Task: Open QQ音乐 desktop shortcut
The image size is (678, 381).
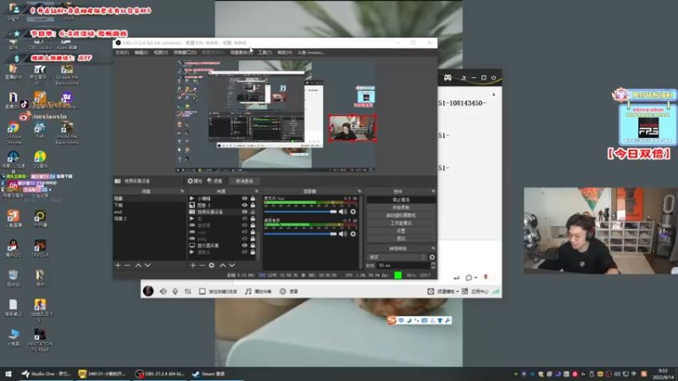Action: [40, 160]
